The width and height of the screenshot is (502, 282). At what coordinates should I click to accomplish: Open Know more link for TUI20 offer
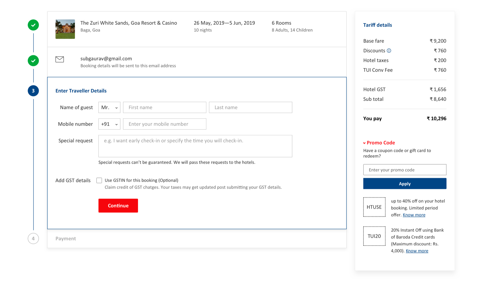(417, 251)
